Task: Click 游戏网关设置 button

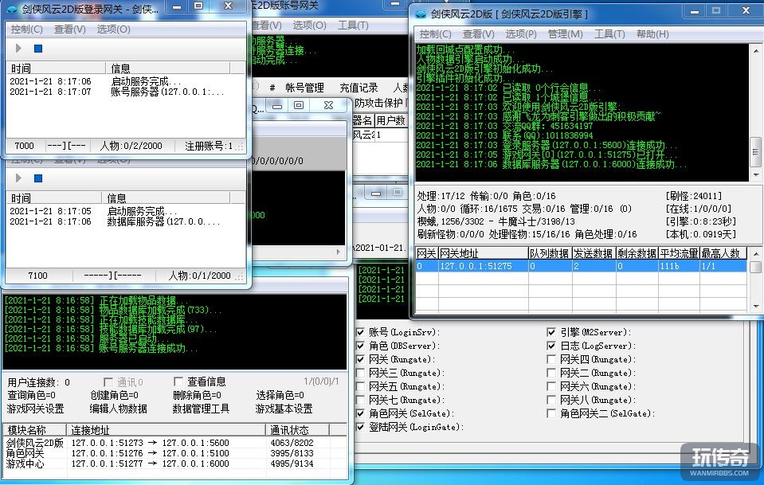Action: (x=36, y=409)
